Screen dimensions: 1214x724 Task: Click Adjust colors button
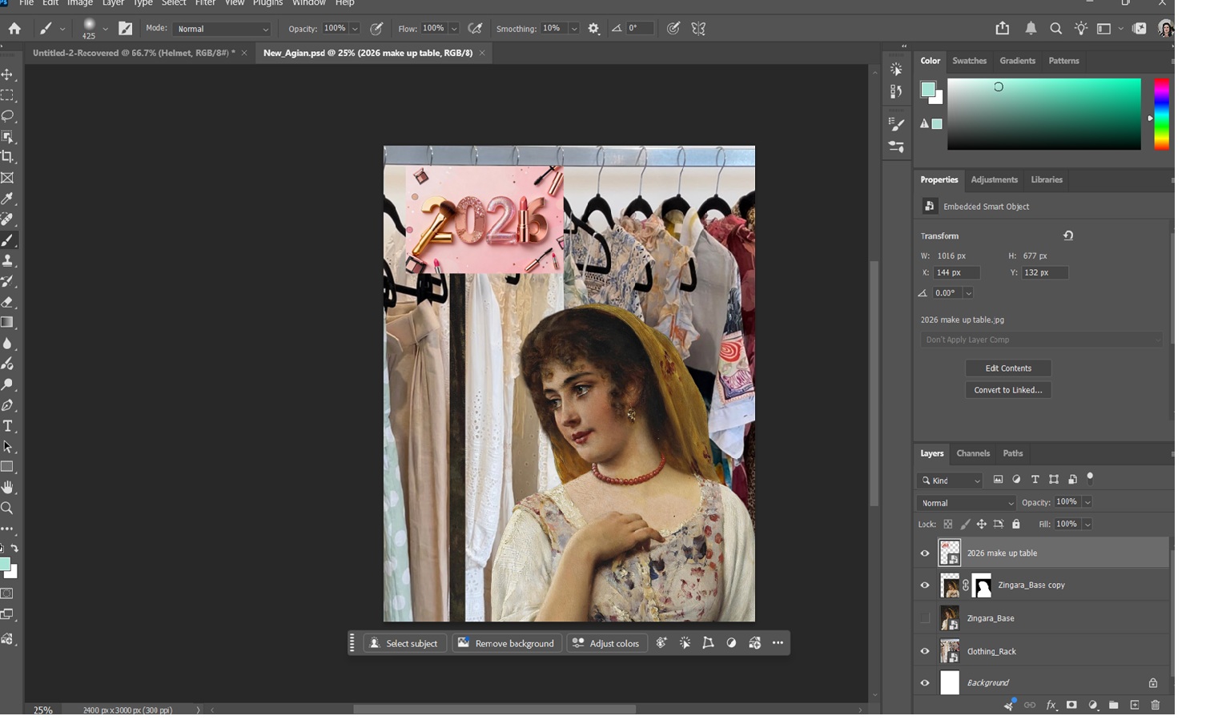click(x=605, y=643)
